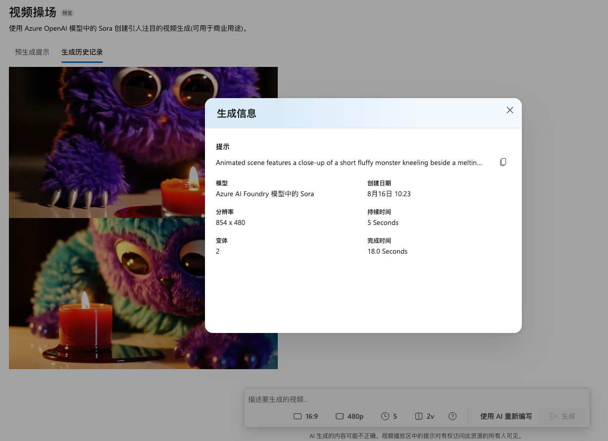This screenshot has width=608, height=441.
Task: Click the 预览 badge next to title
Action: (67, 13)
